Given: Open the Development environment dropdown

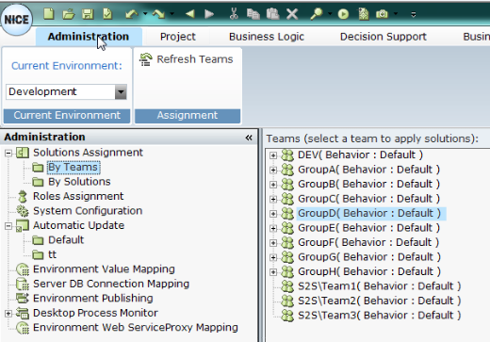Looking at the screenshot, I should pyautogui.click(x=121, y=92).
